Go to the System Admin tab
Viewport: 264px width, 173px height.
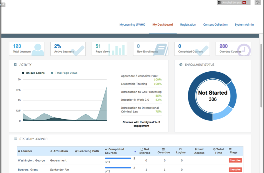[244, 25]
